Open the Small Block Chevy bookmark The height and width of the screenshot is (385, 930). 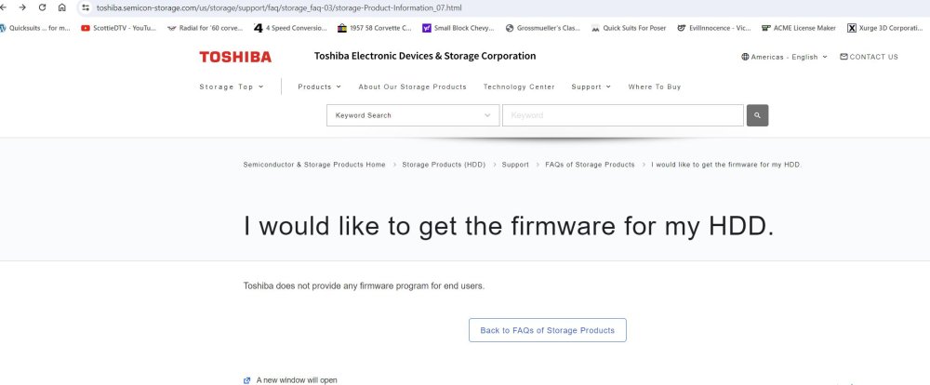pyautogui.click(x=458, y=28)
